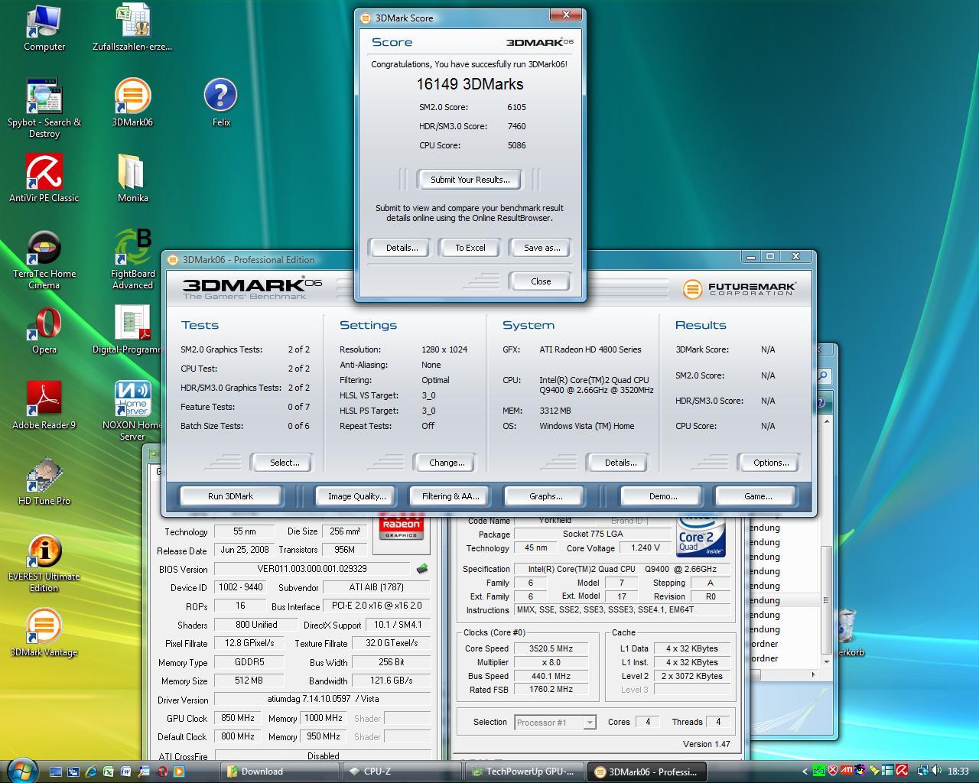This screenshot has width=979, height=783.
Task: Open Graphs tool
Action: click(x=545, y=496)
